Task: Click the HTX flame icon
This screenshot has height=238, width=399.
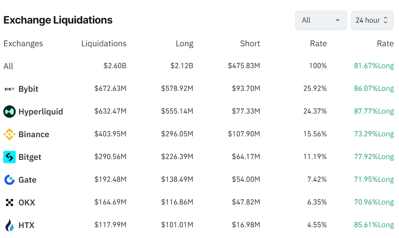Action: pyautogui.click(x=9, y=225)
